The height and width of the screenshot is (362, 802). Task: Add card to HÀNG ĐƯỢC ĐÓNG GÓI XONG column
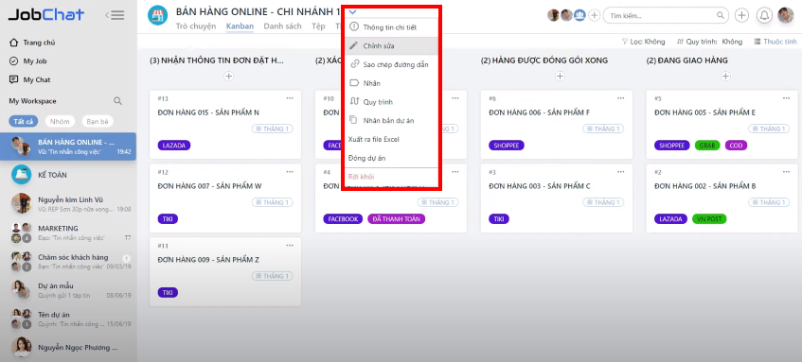coord(560,76)
